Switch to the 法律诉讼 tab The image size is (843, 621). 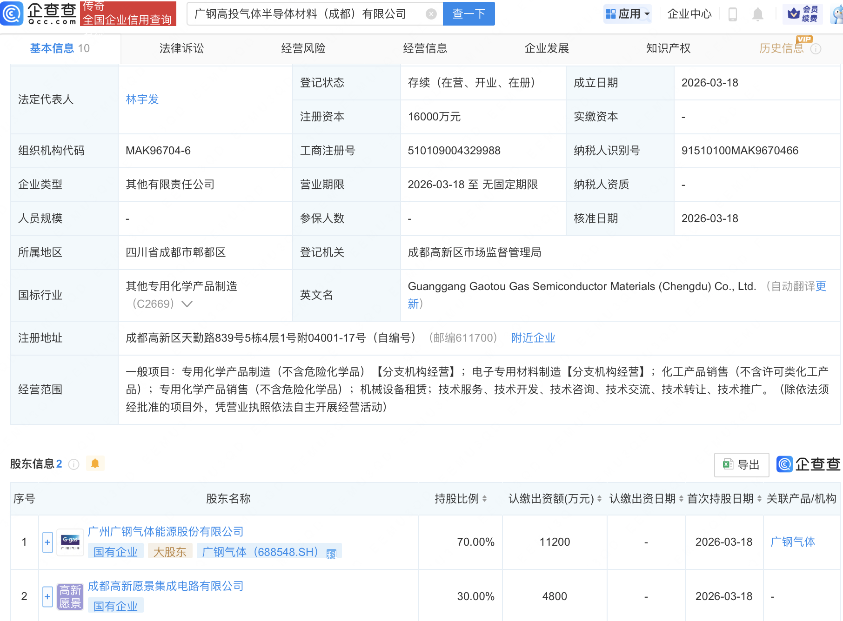(181, 48)
